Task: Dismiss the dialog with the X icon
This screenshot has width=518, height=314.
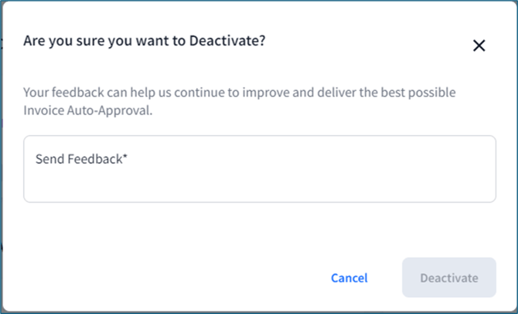Action: tap(479, 46)
